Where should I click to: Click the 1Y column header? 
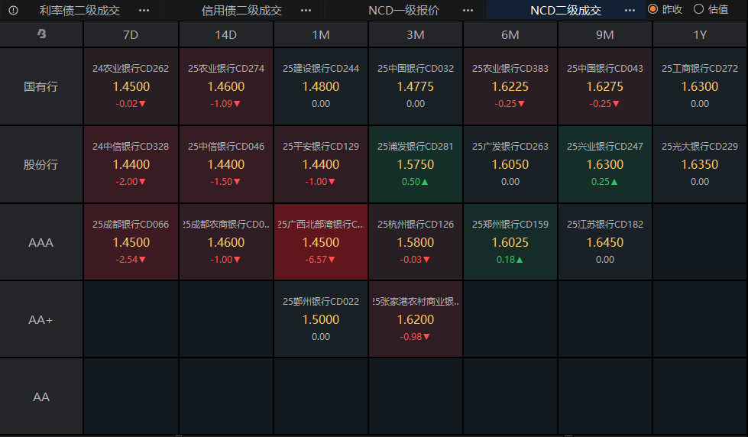click(700, 35)
